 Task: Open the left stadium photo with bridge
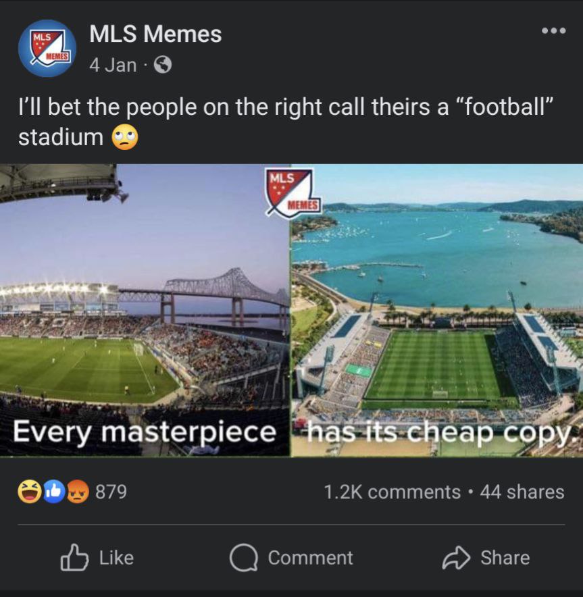click(145, 310)
